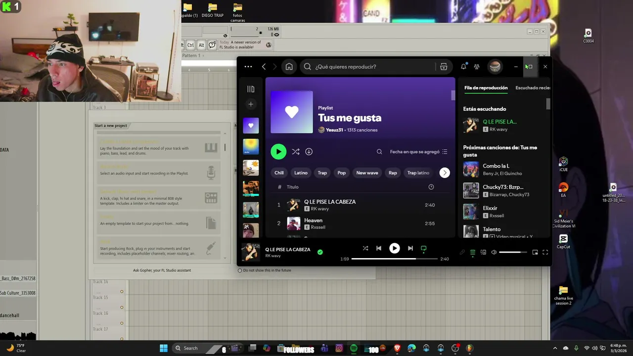This screenshot has width=633, height=356.
Task: Open Windows Start menu
Action: pyautogui.click(x=164, y=348)
